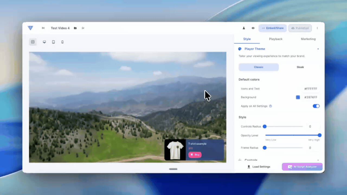Open the flask experiment icon
Screen dimensions: 347x195
pos(244,28)
